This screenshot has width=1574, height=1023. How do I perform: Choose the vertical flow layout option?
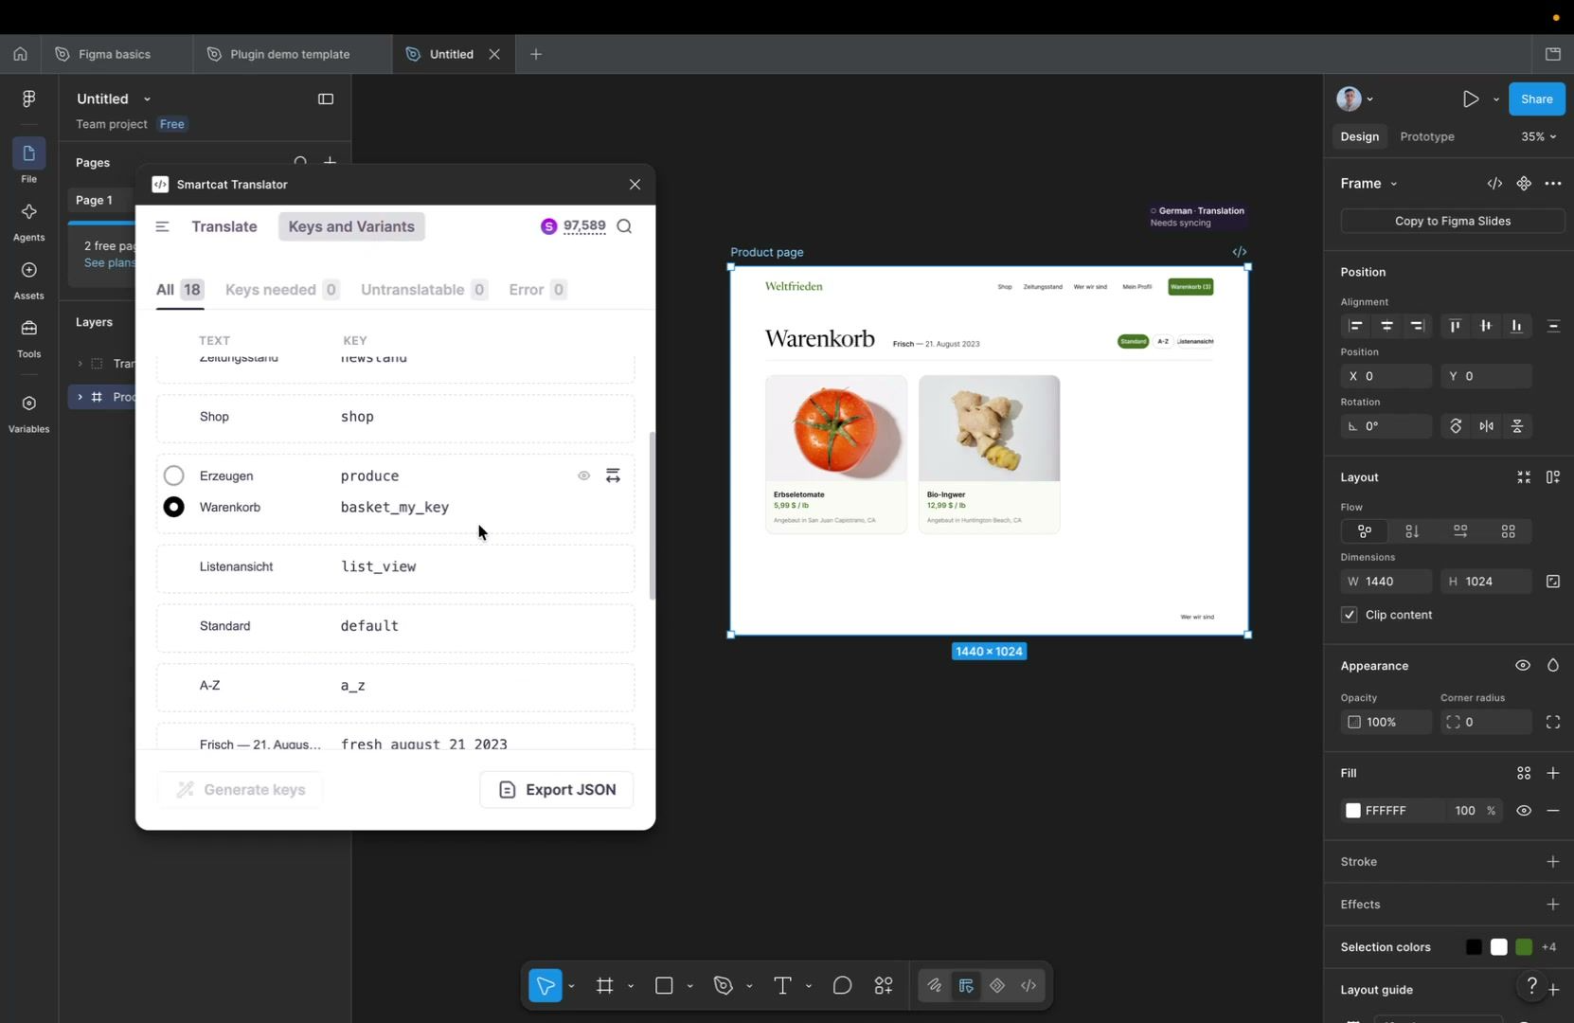click(1412, 531)
